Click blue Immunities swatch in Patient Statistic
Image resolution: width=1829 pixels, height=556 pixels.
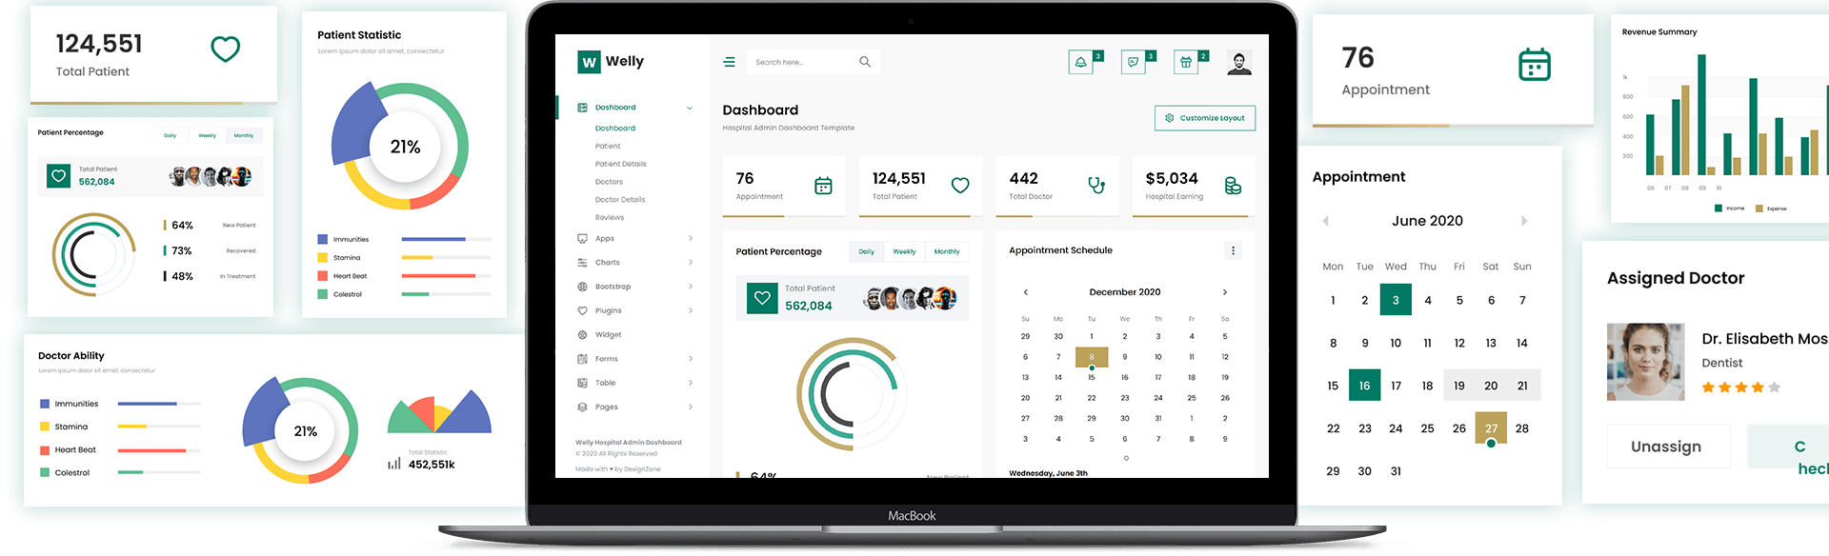coord(323,239)
